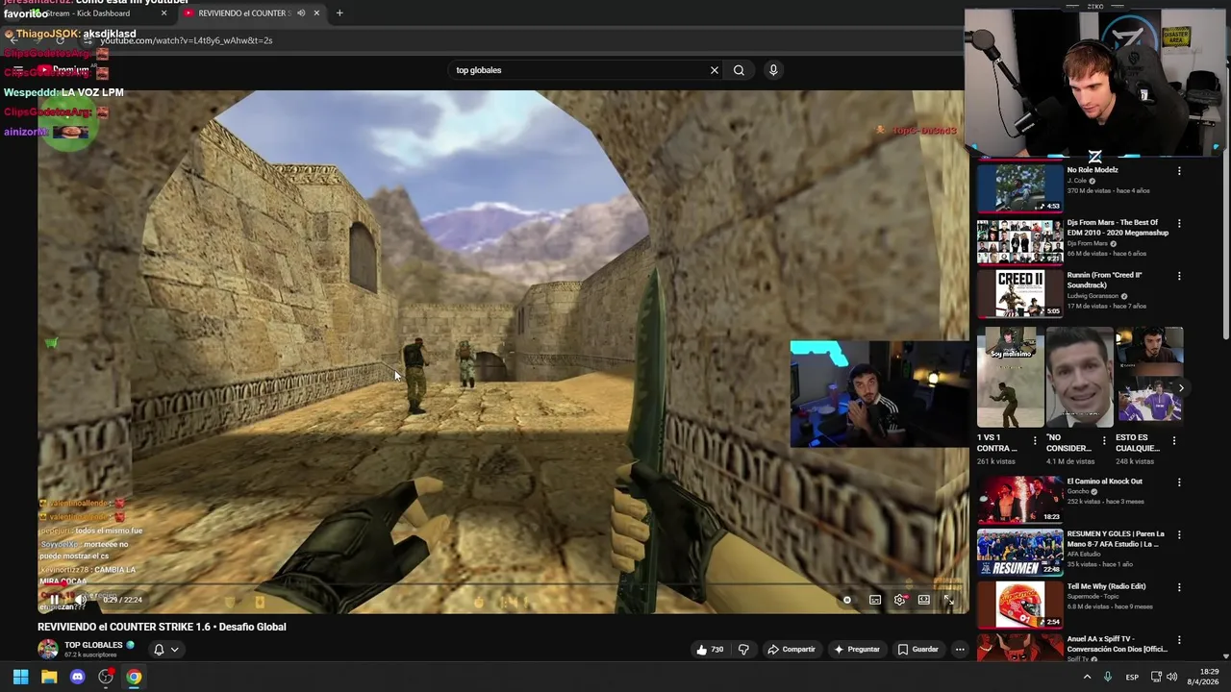Open options for '1 VS 1 CONTRA' short
This screenshot has height=692, width=1231.
pos(1035,441)
